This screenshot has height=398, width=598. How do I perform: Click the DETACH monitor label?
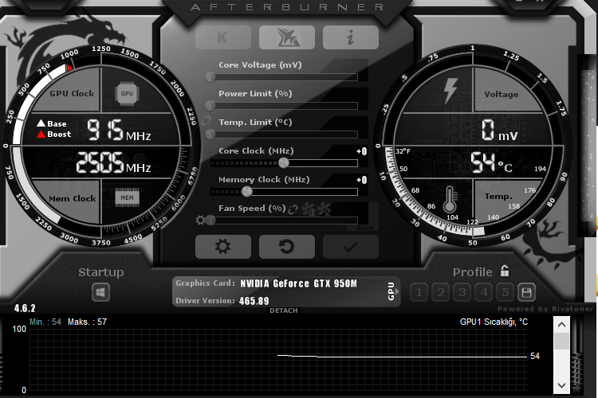(283, 310)
